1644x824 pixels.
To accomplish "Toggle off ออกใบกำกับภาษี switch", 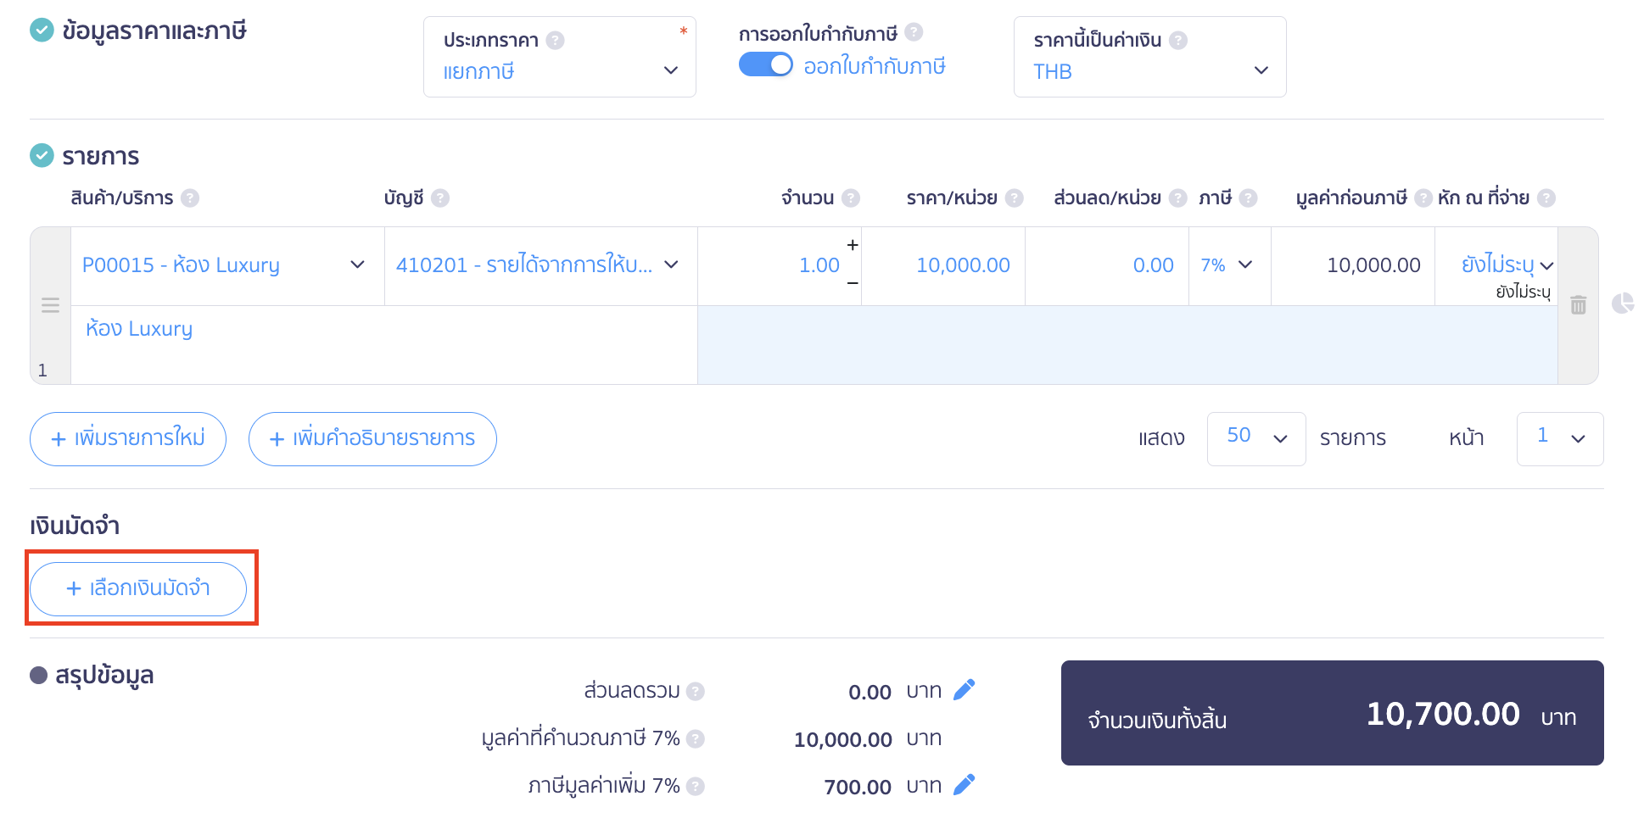I will [765, 64].
